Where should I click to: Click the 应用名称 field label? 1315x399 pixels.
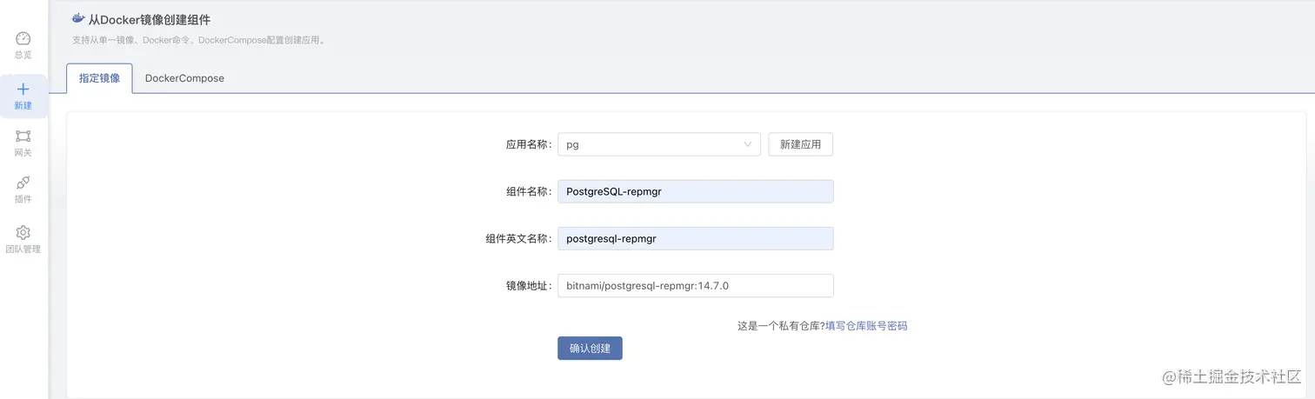point(529,145)
